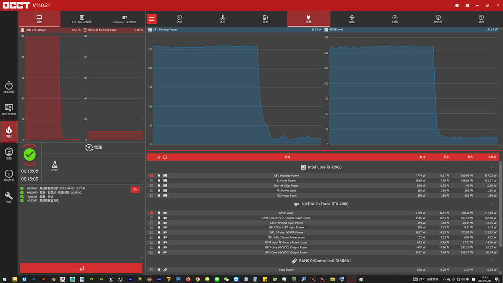This screenshot has width=503, height=283.
Task: Click the red hamburger menu button
Action: tap(152, 19)
